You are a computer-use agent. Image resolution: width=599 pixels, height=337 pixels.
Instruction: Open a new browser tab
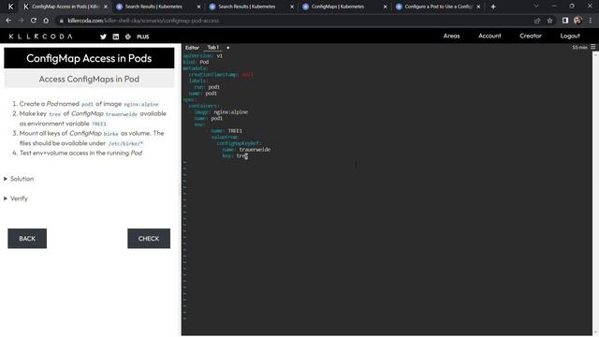coord(493,7)
